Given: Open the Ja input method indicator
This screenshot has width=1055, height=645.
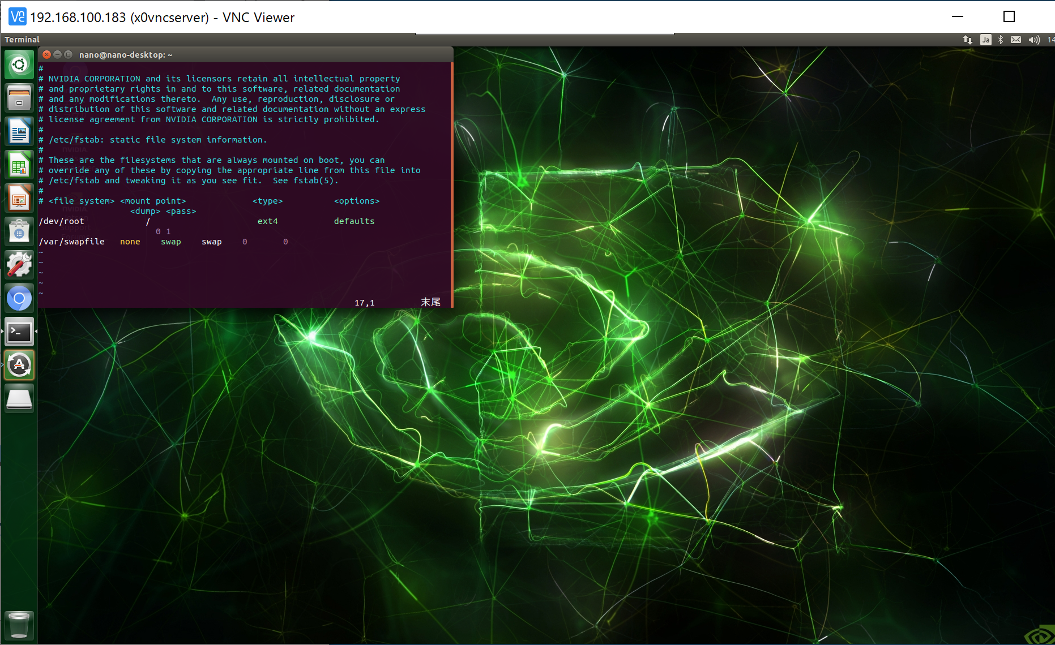Looking at the screenshot, I should (x=986, y=40).
